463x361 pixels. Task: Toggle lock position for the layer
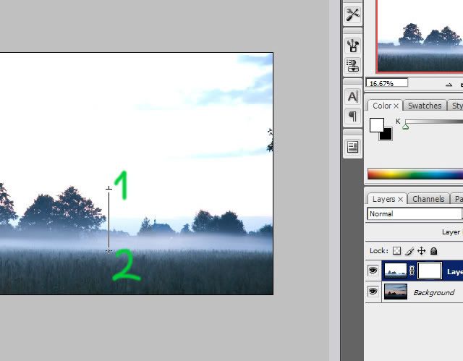click(421, 251)
